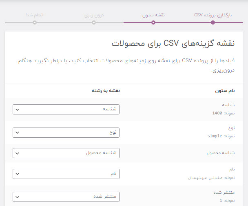
Task: Open the منتشر شده mapping dropdown
Action: point(66,197)
